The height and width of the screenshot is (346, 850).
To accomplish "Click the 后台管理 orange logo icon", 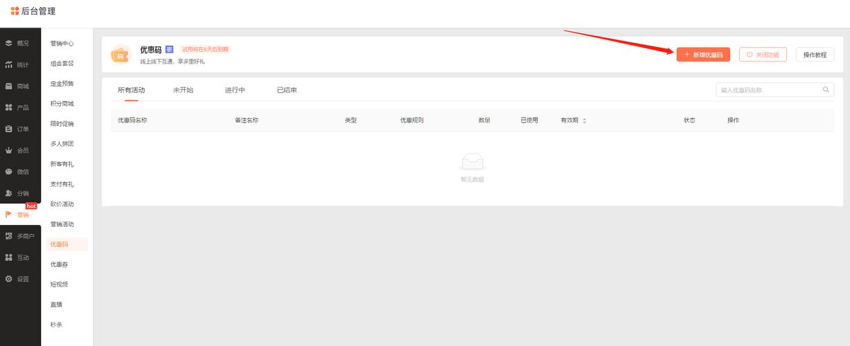I will click(15, 10).
